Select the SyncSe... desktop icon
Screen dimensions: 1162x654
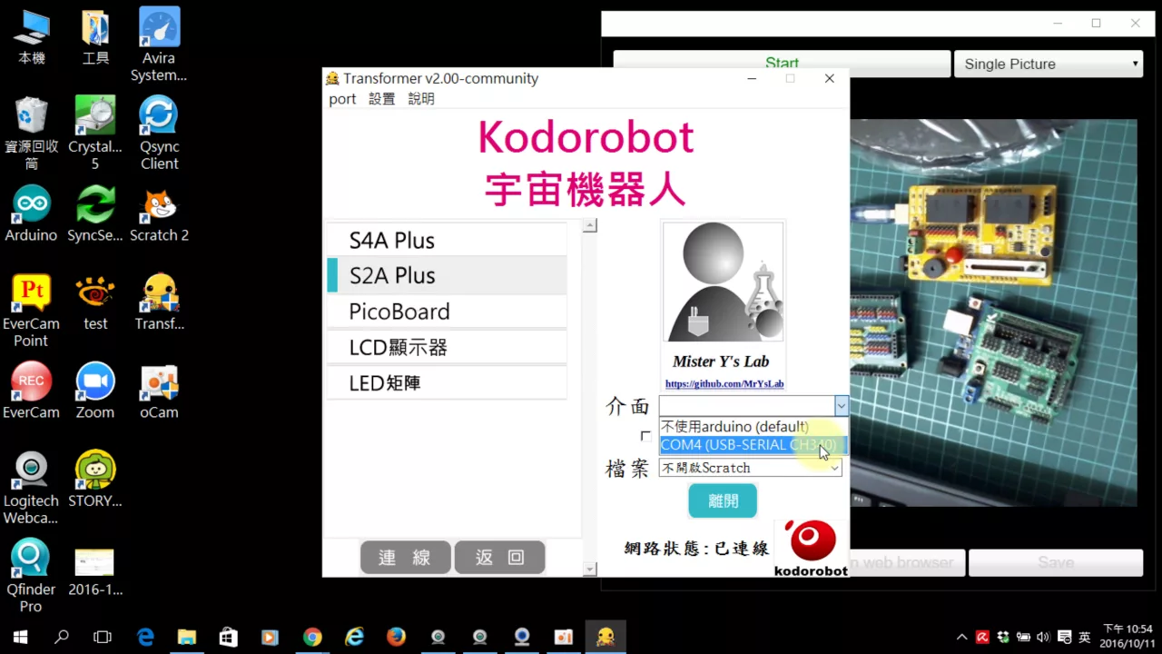[95, 214]
